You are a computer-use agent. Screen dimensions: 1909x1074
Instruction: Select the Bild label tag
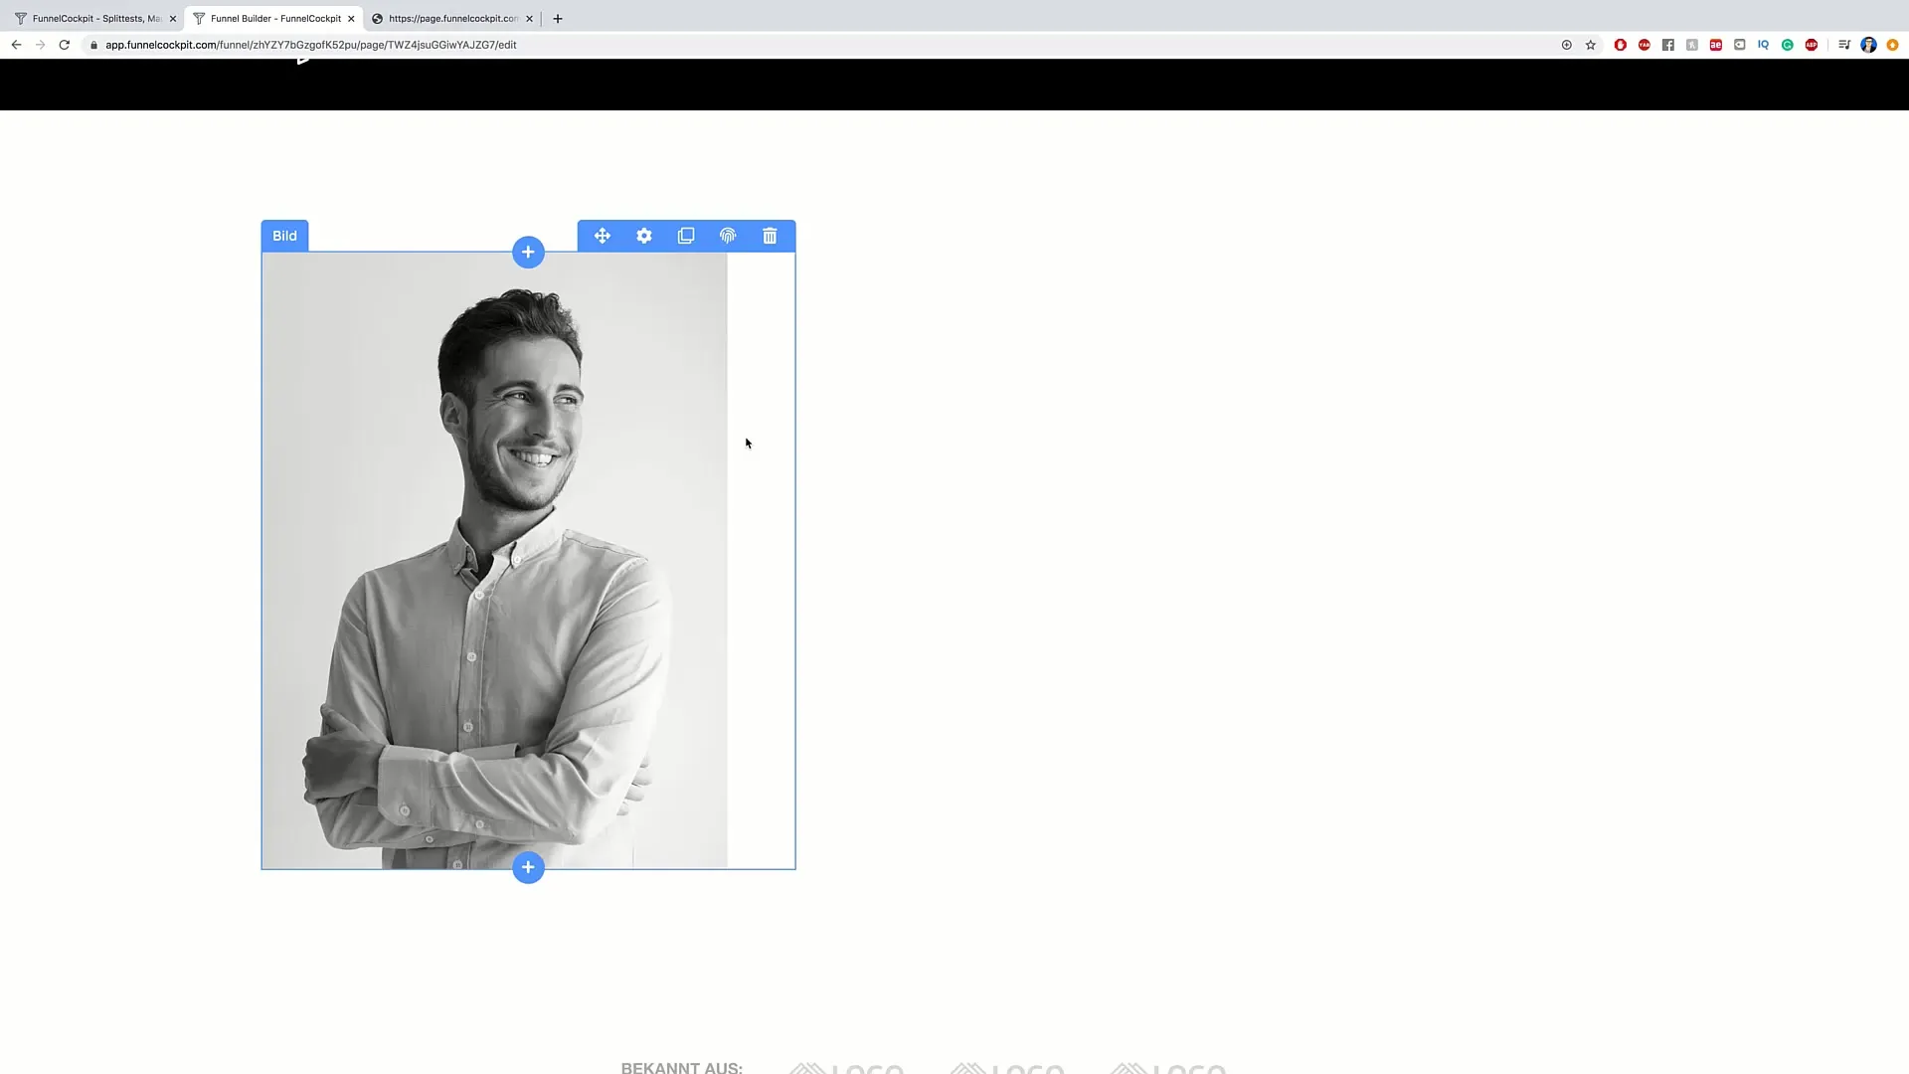coord(284,236)
